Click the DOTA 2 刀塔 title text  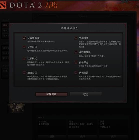(34, 5)
